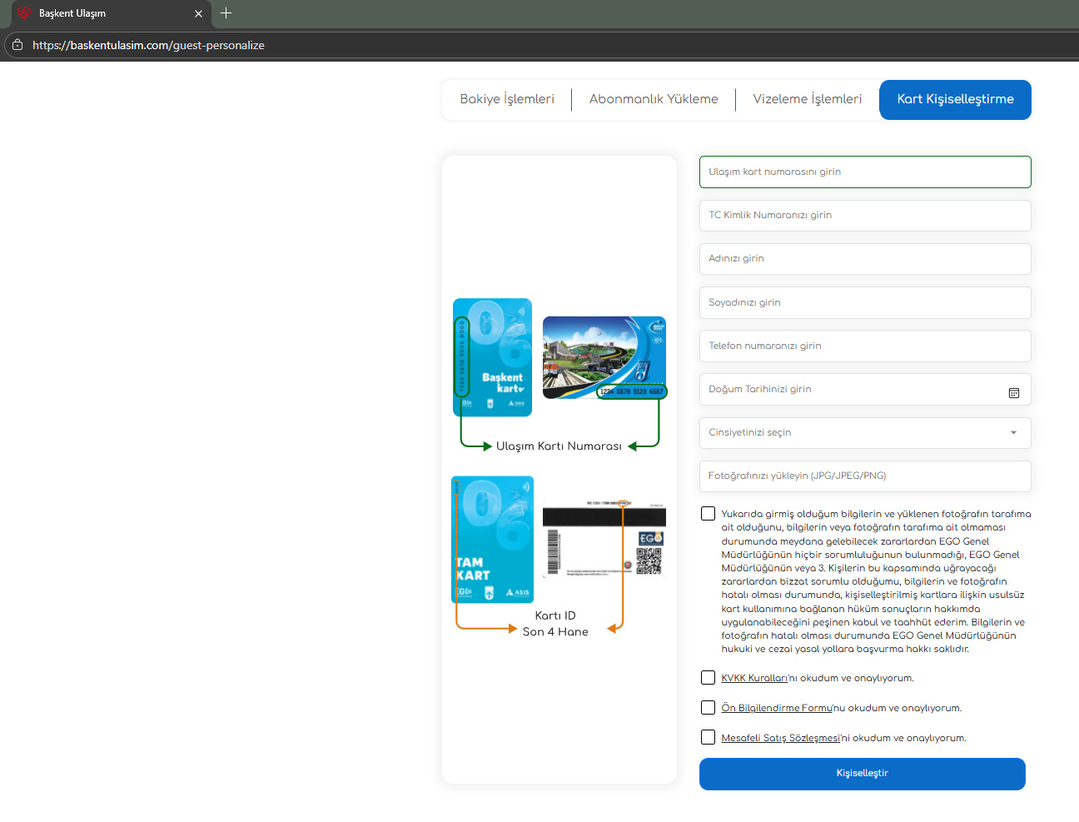Close the Başkent Ulaşım browser tab
1079x822 pixels.
[x=198, y=13]
